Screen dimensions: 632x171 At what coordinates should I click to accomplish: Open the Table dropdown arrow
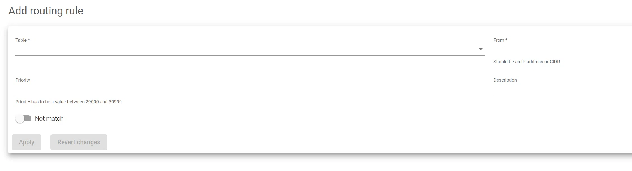point(481,49)
